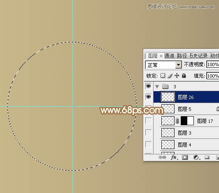Select layer name 图层 5

(184, 109)
